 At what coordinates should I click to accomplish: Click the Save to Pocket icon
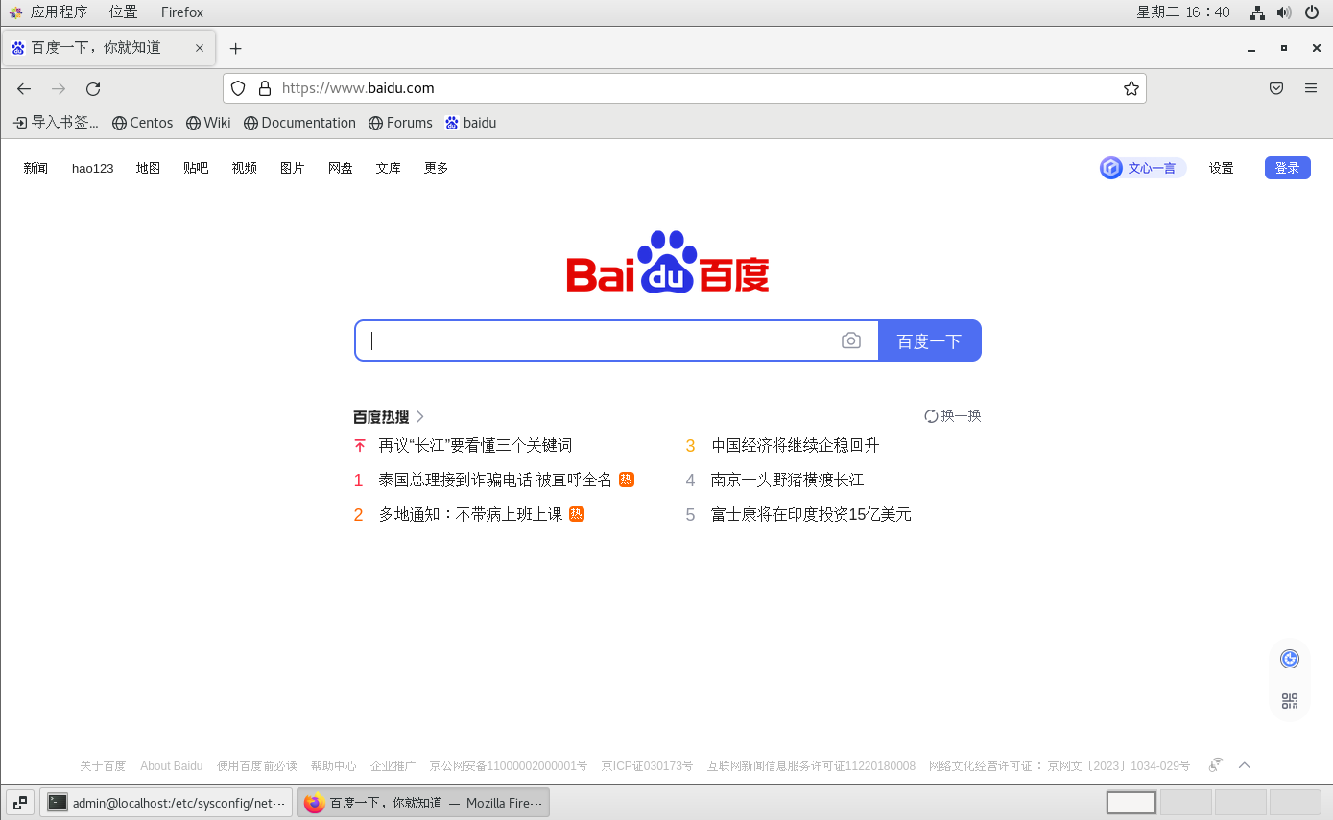(1276, 88)
